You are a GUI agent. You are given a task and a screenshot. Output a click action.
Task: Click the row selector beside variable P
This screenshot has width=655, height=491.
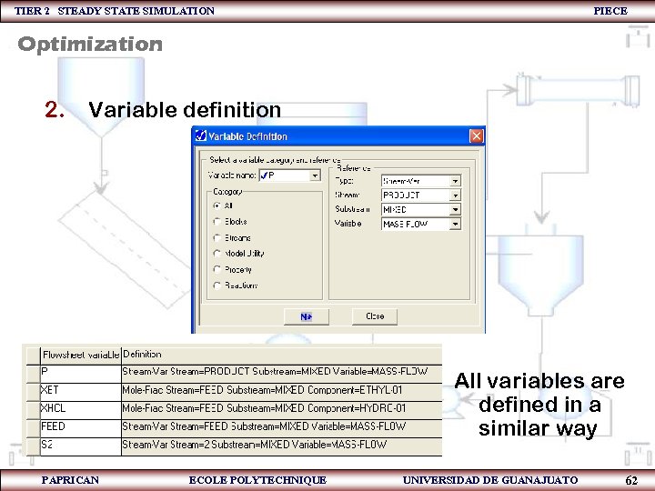(x=33, y=374)
